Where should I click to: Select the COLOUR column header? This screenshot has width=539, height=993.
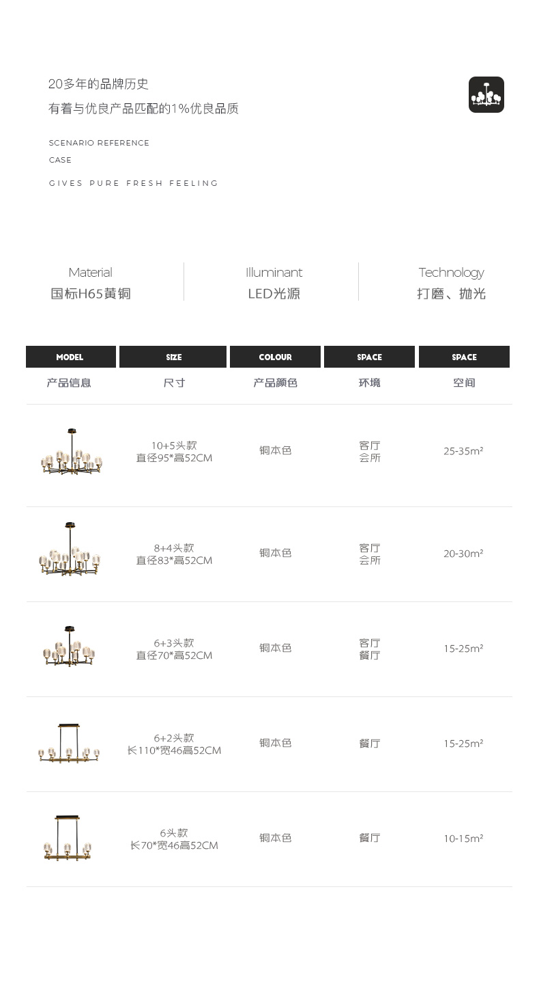tap(275, 357)
